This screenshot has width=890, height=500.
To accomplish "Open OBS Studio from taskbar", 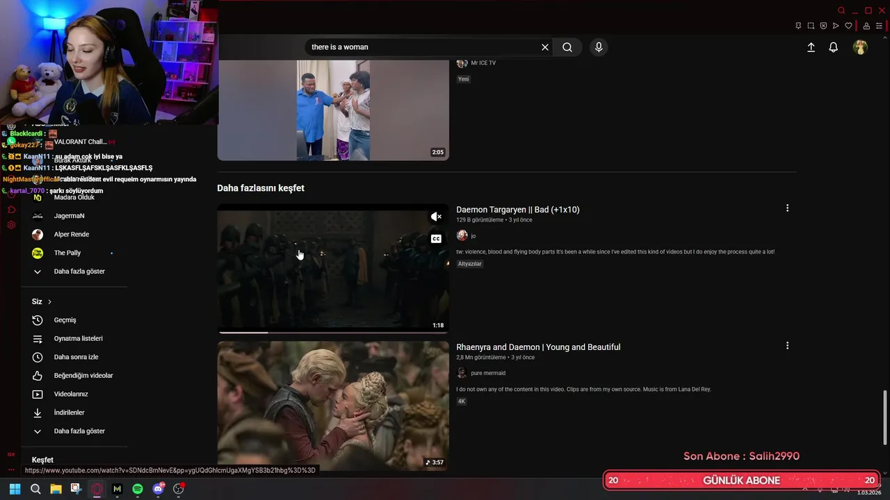I will coord(179,489).
